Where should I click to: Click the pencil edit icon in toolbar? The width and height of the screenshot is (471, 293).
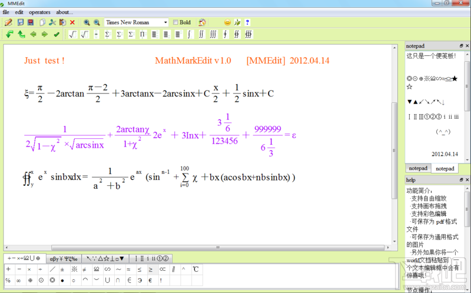pyautogui.click(x=8, y=22)
